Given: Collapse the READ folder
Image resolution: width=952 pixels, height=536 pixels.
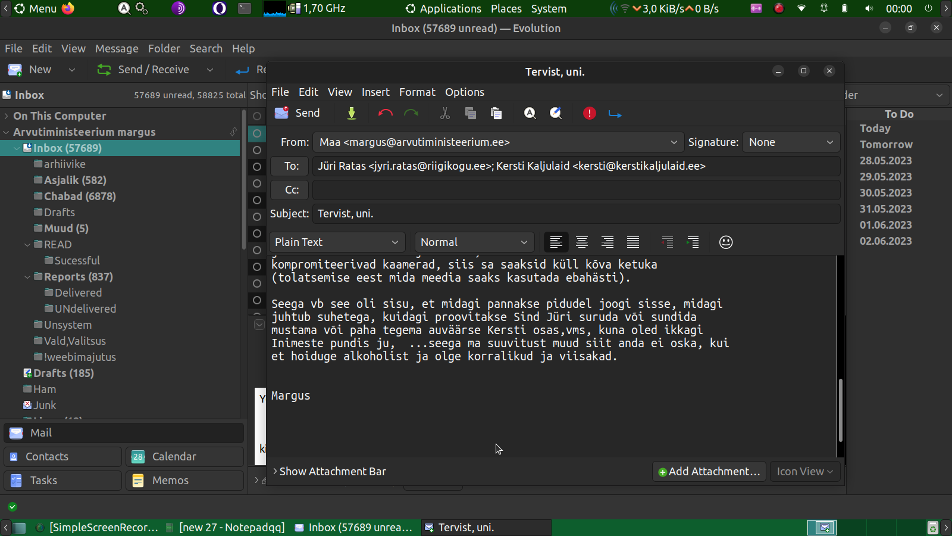Looking at the screenshot, I should (27, 245).
